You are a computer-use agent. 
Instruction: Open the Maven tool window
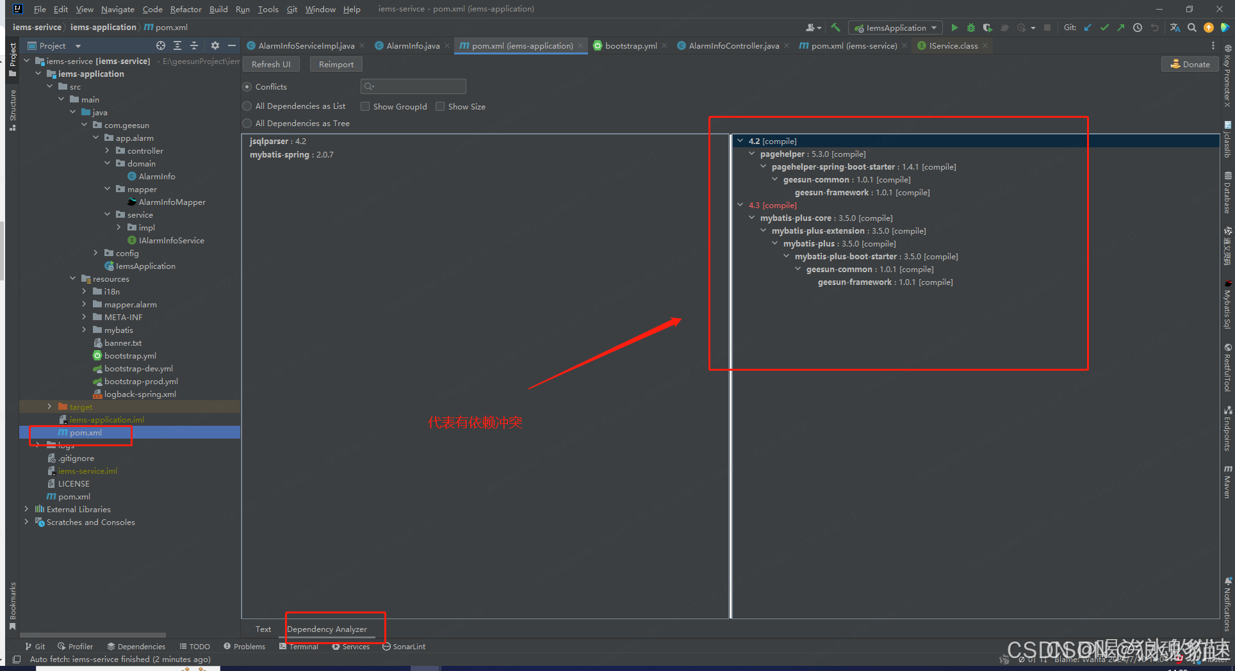[1228, 481]
